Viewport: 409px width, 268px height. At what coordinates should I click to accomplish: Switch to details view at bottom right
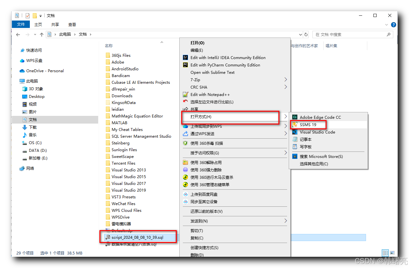(x=385, y=253)
